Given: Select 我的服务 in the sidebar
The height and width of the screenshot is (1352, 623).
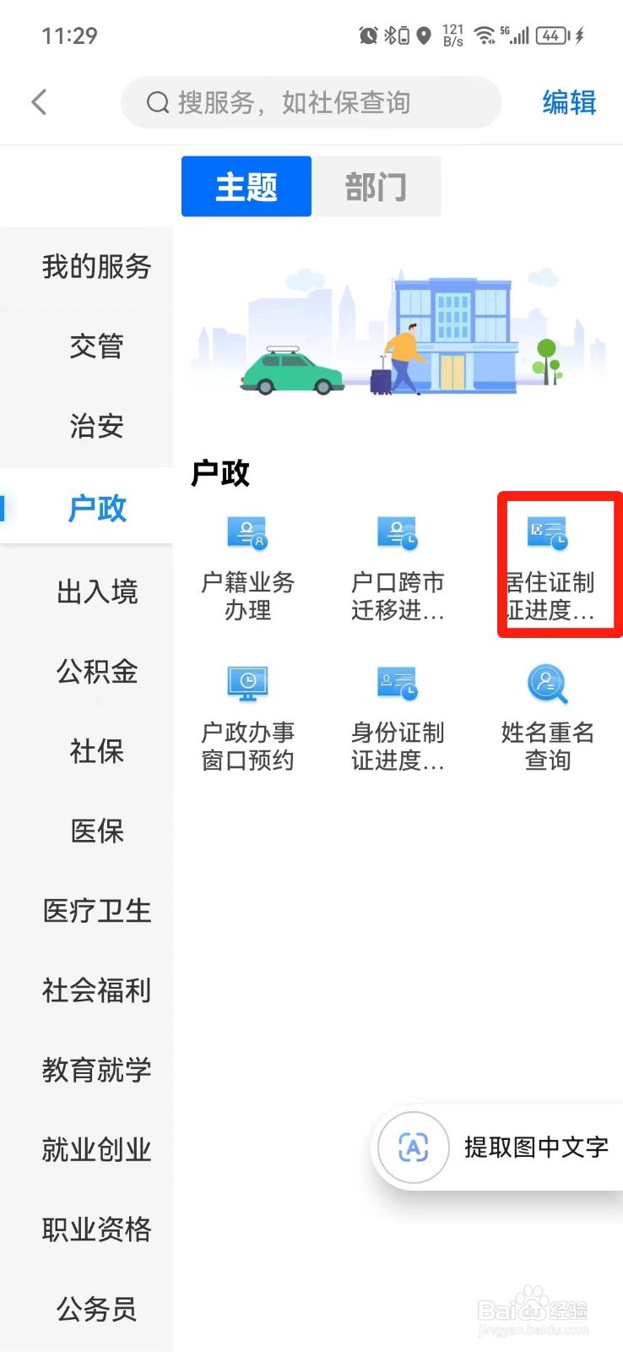Looking at the screenshot, I should coord(96,266).
